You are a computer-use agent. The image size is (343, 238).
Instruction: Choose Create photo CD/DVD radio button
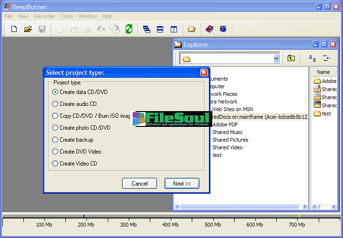coord(55,128)
